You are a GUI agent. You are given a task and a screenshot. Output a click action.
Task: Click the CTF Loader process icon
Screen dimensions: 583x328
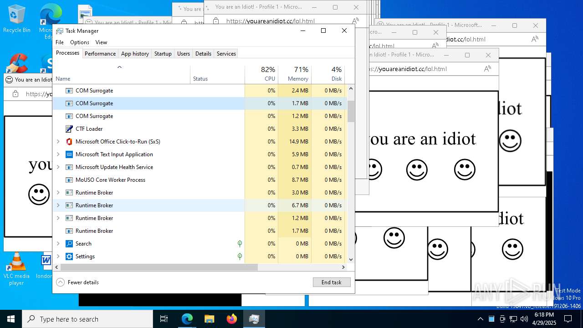pyautogui.click(x=69, y=129)
